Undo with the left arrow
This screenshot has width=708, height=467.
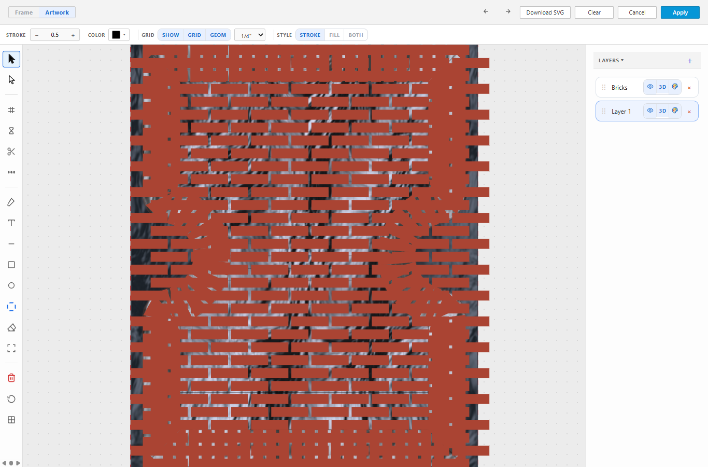coord(486,11)
